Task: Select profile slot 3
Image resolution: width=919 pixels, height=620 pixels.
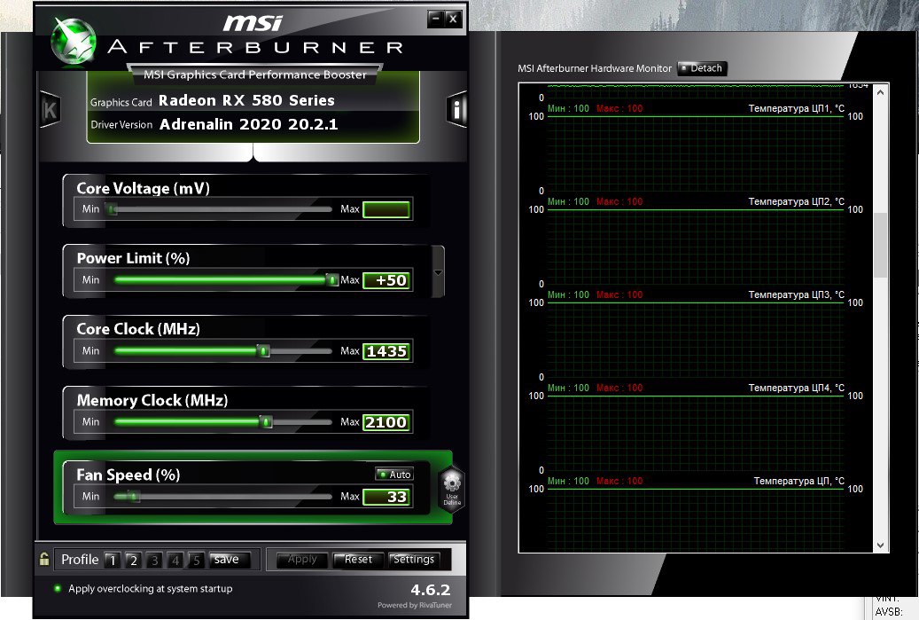Action: click(155, 561)
